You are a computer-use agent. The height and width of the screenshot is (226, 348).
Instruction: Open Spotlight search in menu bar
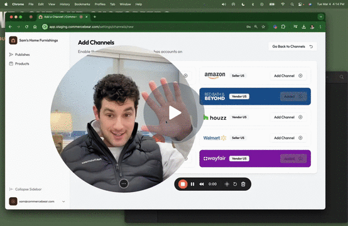(292, 4)
